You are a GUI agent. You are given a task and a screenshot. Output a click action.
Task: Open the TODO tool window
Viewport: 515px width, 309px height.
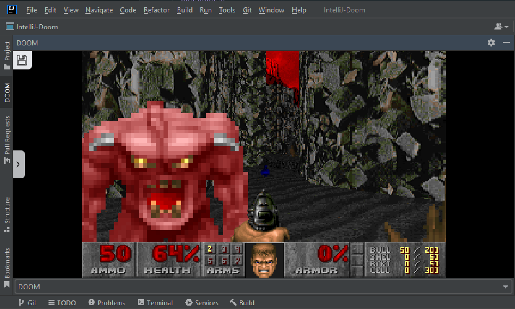point(62,303)
